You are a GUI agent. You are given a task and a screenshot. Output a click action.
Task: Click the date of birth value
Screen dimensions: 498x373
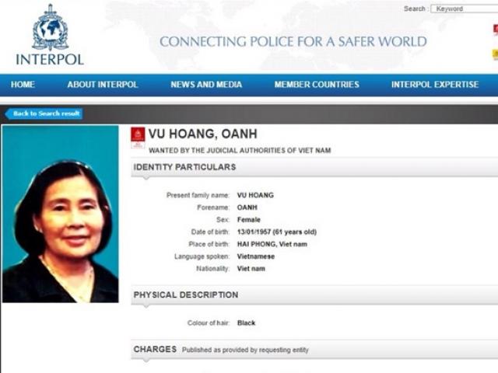pos(277,232)
